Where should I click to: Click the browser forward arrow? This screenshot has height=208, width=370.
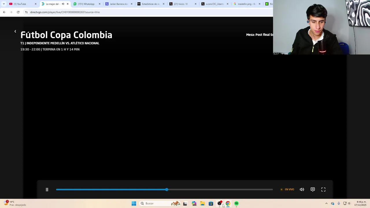click(11, 12)
